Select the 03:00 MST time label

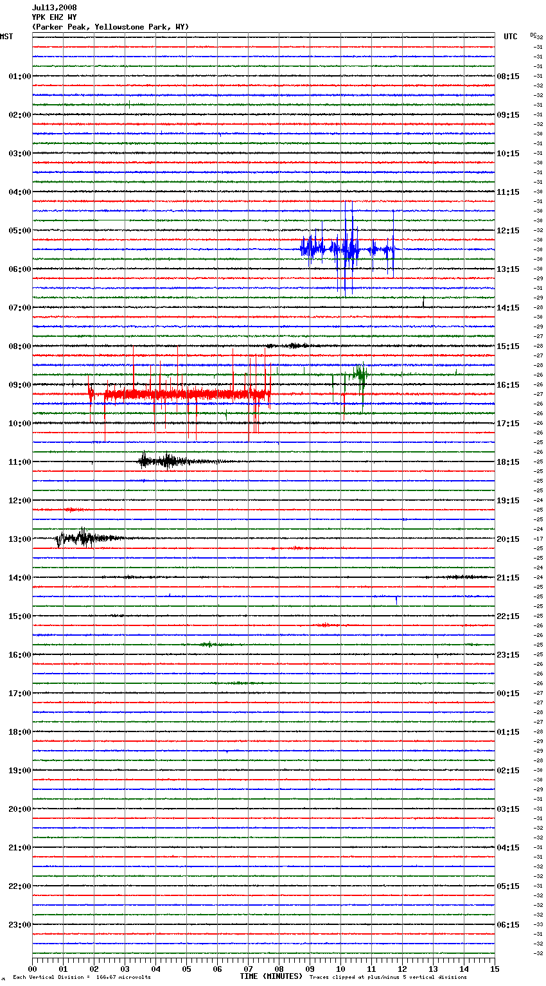pyautogui.click(x=19, y=154)
